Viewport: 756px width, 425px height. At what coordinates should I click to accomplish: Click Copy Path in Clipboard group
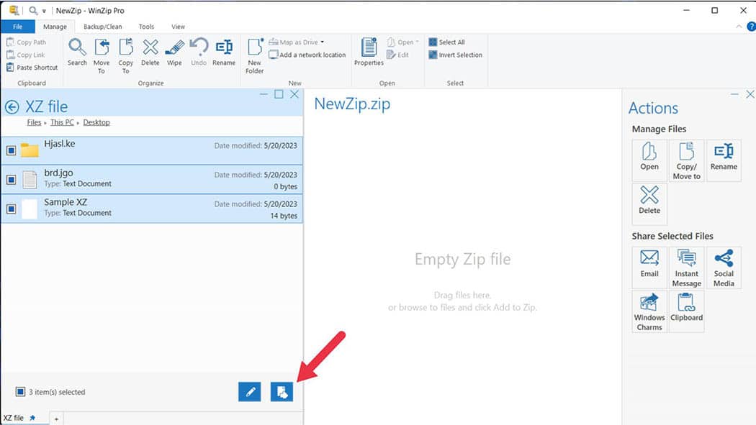tap(27, 42)
